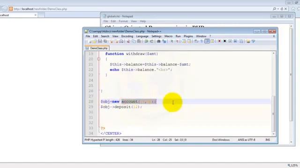Viewport: 300px width, 168px height.
Task: Click the Copy icon in Notepad++ toolbar
Action: tap(134, 42)
